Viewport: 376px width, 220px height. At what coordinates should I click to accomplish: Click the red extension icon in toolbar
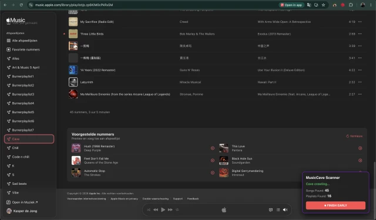[x=343, y=5]
